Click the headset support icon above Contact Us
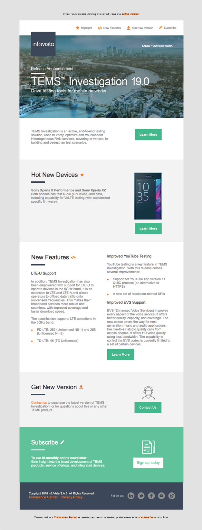The image size is (202, 530). coord(148,393)
